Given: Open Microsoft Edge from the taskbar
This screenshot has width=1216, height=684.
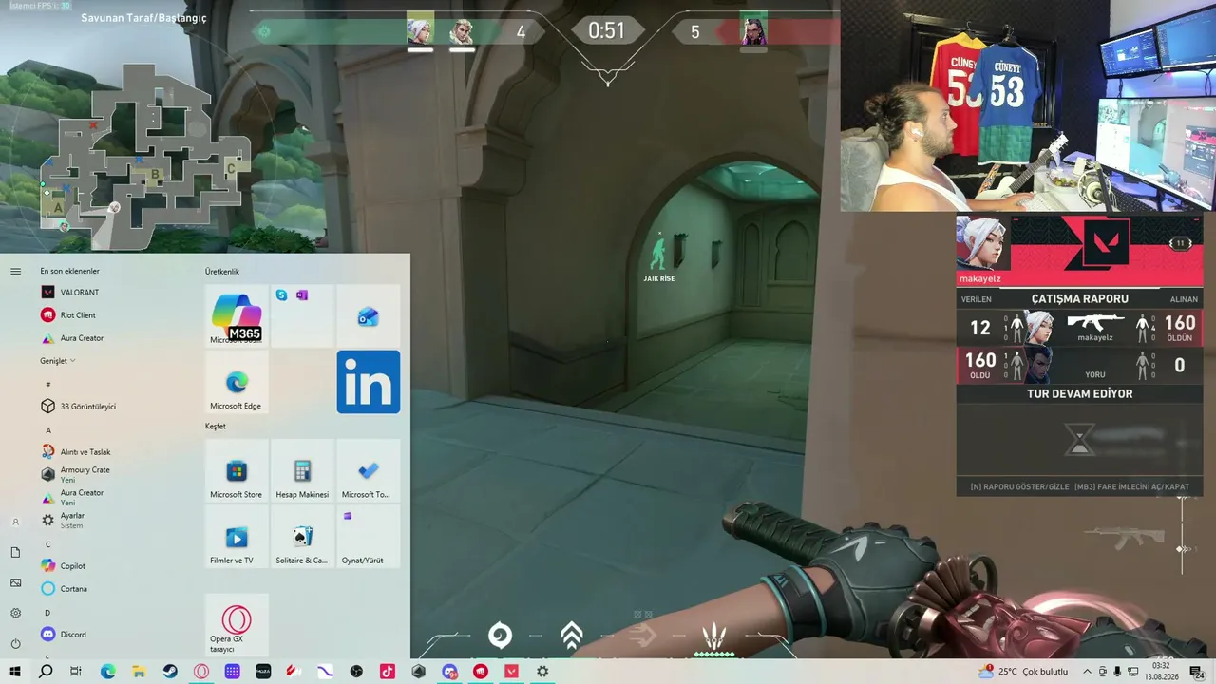Looking at the screenshot, I should point(108,672).
